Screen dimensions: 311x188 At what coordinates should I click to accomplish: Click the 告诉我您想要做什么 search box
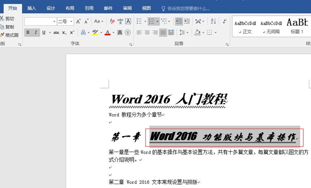pyautogui.click(x=185, y=9)
